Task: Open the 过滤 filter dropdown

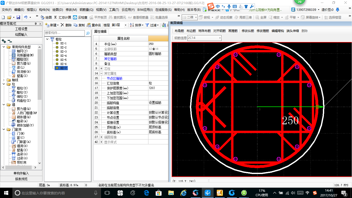Action: (x=152, y=25)
